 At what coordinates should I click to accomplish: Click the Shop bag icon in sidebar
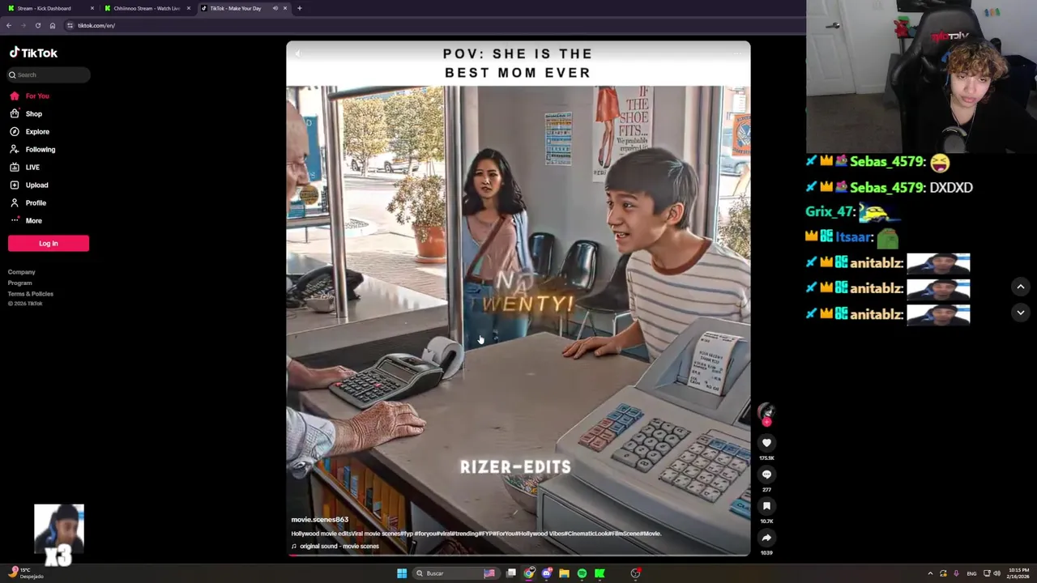click(x=14, y=113)
